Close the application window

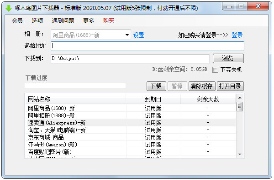pyautogui.click(x=258, y=6)
